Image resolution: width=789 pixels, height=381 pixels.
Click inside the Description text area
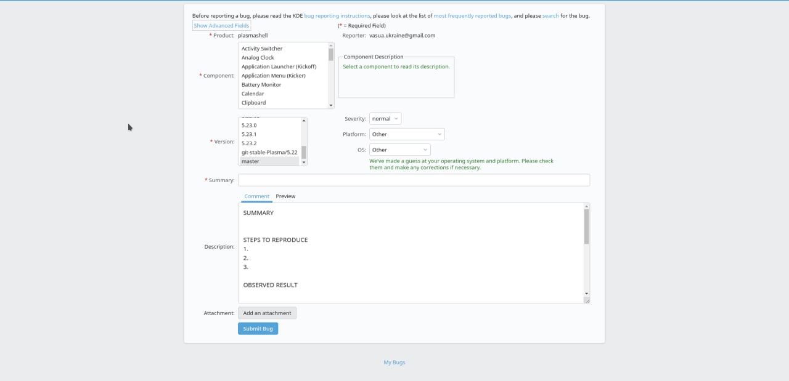(411, 253)
